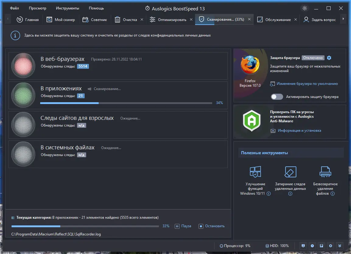Viewport: 351px width, 254px height.
Task: Click the 21 traces count badge
Action: coord(81,96)
